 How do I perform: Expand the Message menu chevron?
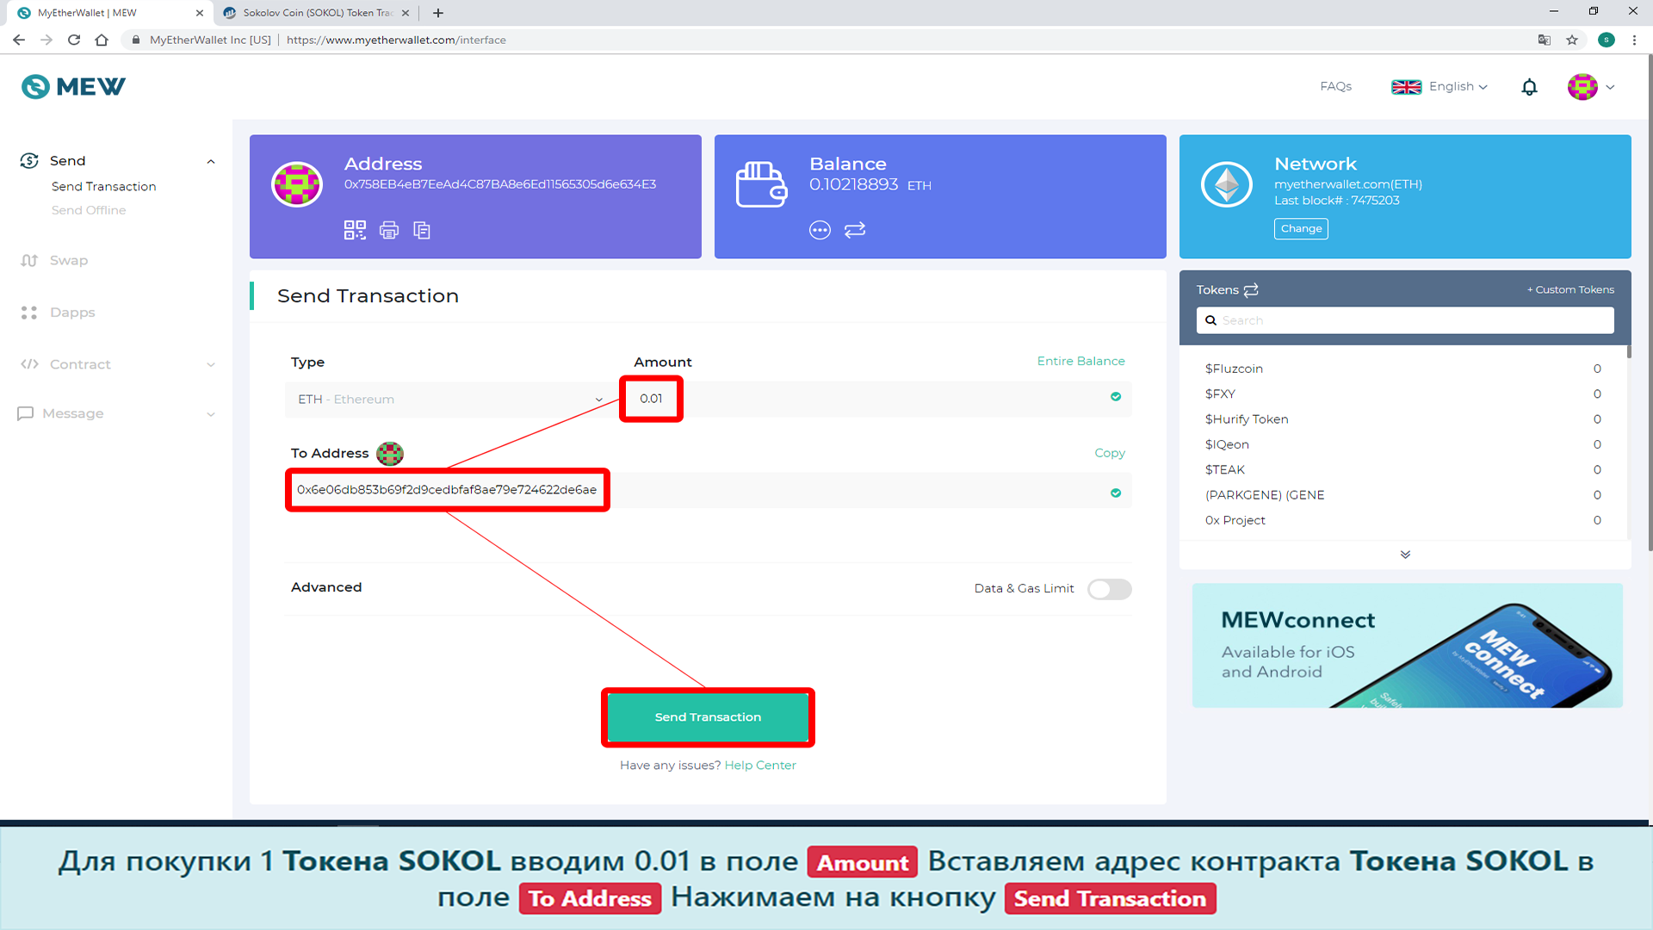[211, 414]
